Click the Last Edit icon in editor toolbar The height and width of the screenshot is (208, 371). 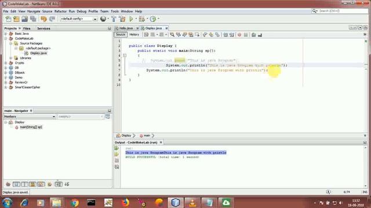click(x=146, y=35)
